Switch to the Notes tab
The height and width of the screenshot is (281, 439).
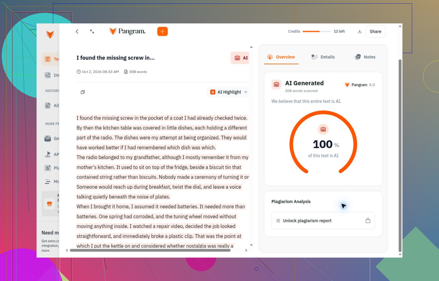(x=365, y=57)
